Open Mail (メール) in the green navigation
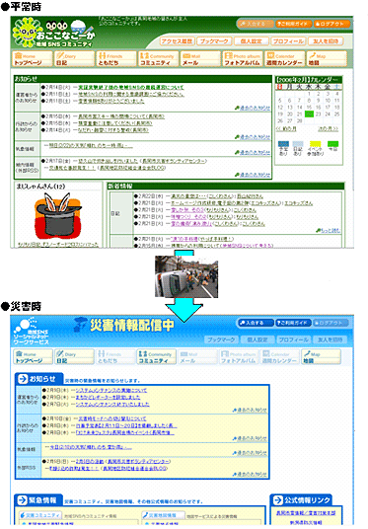Viewport: 368px width, 529px height. click(x=200, y=59)
